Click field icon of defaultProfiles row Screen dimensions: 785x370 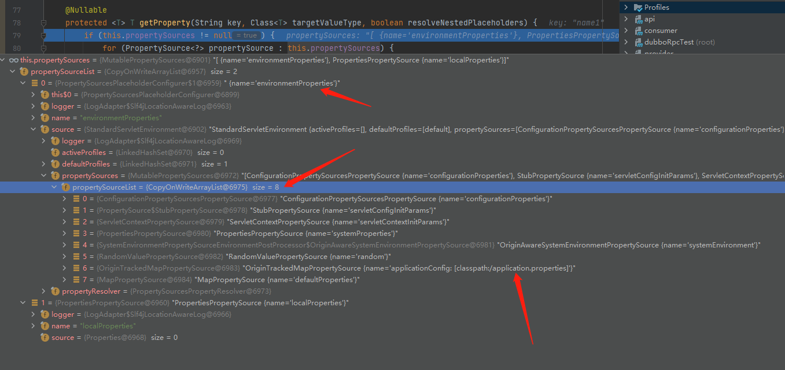click(55, 164)
